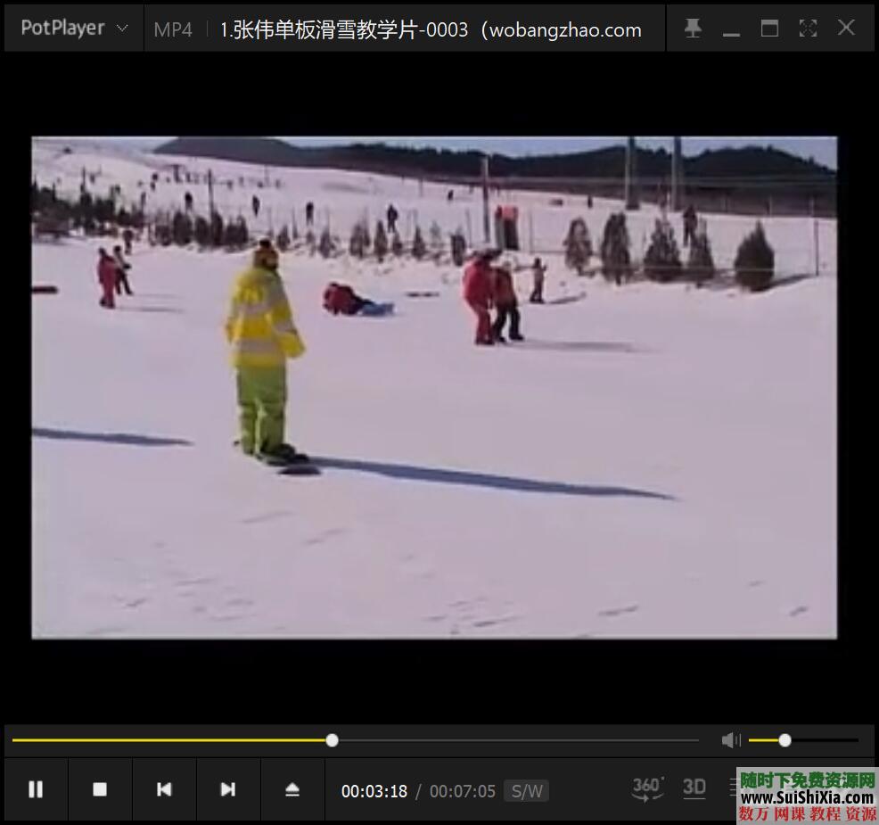Open a file using the eject icon
This screenshot has height=825, width=879.
coord(292,789)
